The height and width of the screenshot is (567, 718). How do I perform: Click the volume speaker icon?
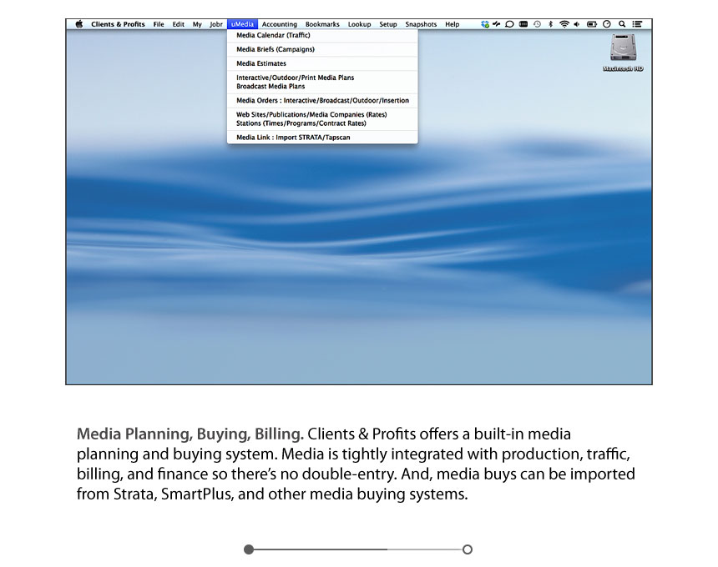(577, 24)
